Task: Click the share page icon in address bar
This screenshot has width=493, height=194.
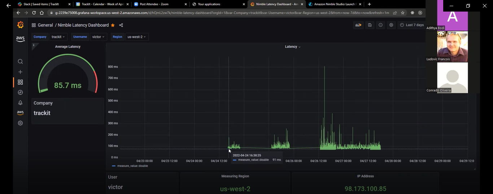Action: click(x=395, y=13)
